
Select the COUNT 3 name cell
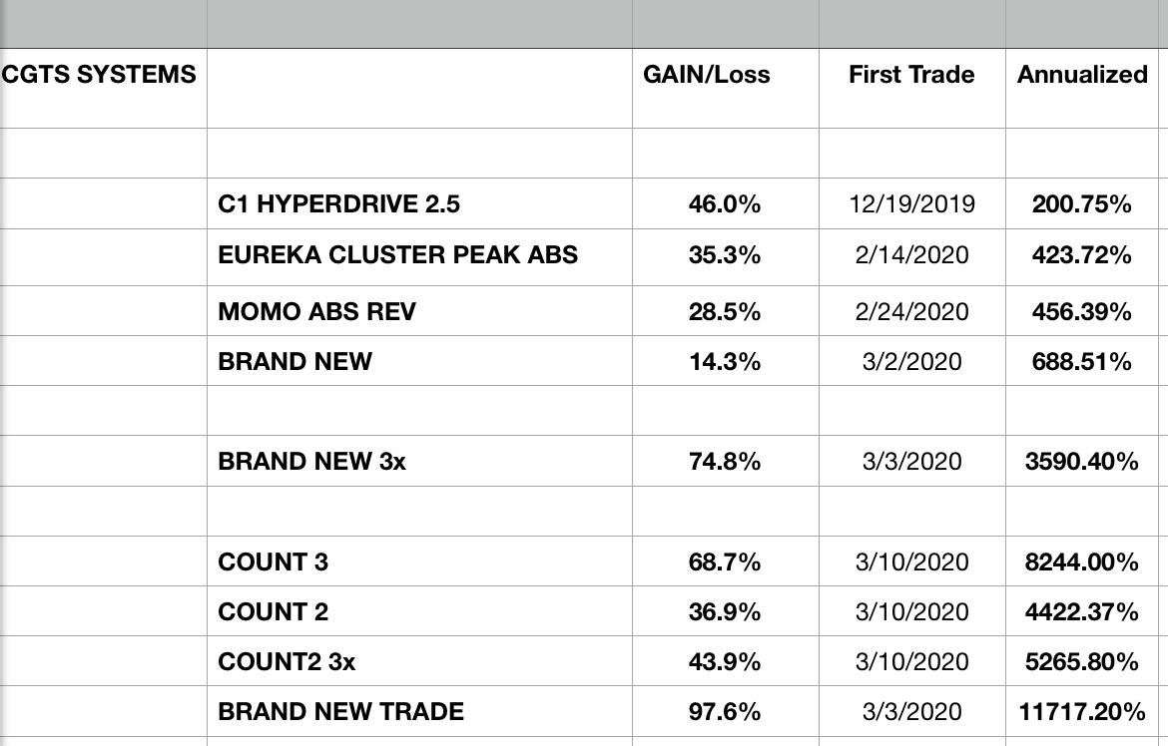(273, 562)
